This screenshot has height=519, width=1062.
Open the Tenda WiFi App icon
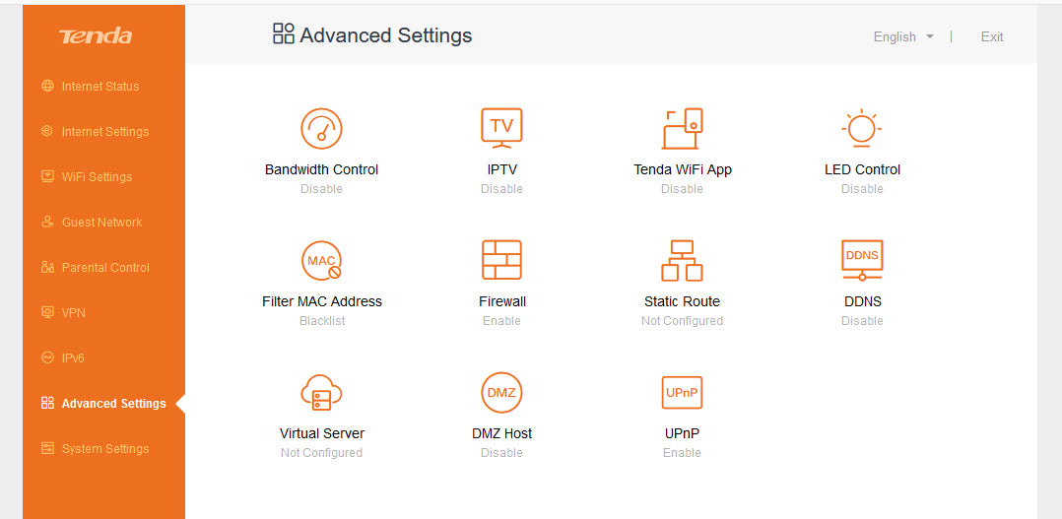[x=682, y=129]
